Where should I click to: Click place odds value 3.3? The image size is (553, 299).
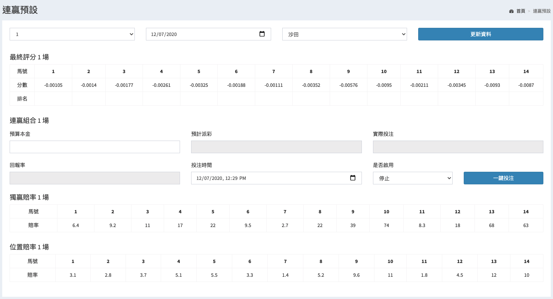pos(250,275)
